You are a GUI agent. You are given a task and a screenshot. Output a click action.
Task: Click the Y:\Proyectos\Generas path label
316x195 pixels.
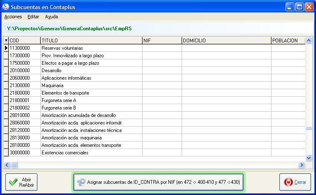[69, 29]
